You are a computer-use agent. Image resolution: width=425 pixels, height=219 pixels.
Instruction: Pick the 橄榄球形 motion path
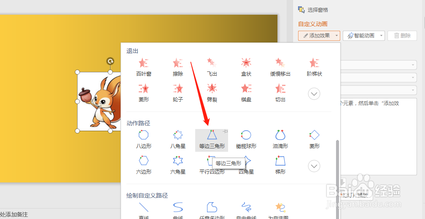tap(246, 140)
